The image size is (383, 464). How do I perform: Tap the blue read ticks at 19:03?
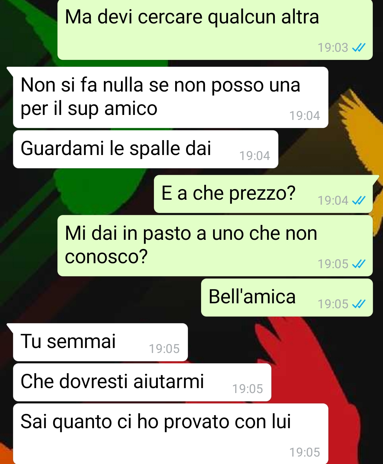click(x=359, y=48)
